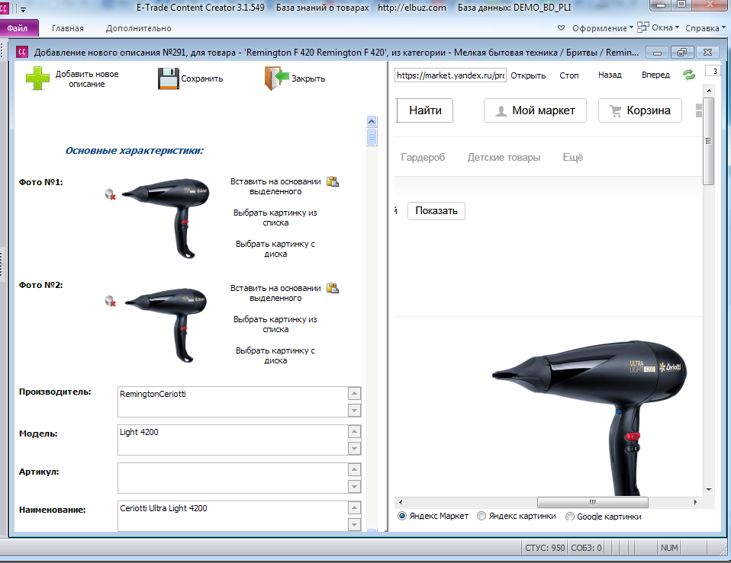Open the quick access toolbar dropdown arrow
Viewport: 731px width, 563px height.
(x=24, y=9)
